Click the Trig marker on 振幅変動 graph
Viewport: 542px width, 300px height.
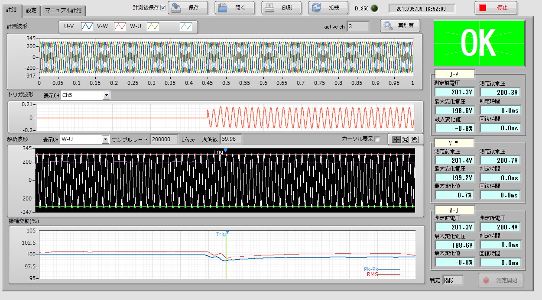click(222, 234)
